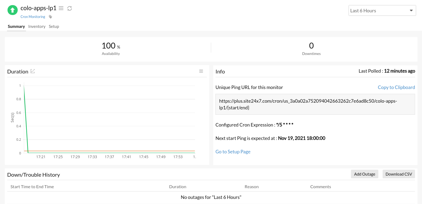Viewport: 422px width, 204px height.
Task: Click the tag icon next to Cron Monitoring
Action: coord(50,17)
